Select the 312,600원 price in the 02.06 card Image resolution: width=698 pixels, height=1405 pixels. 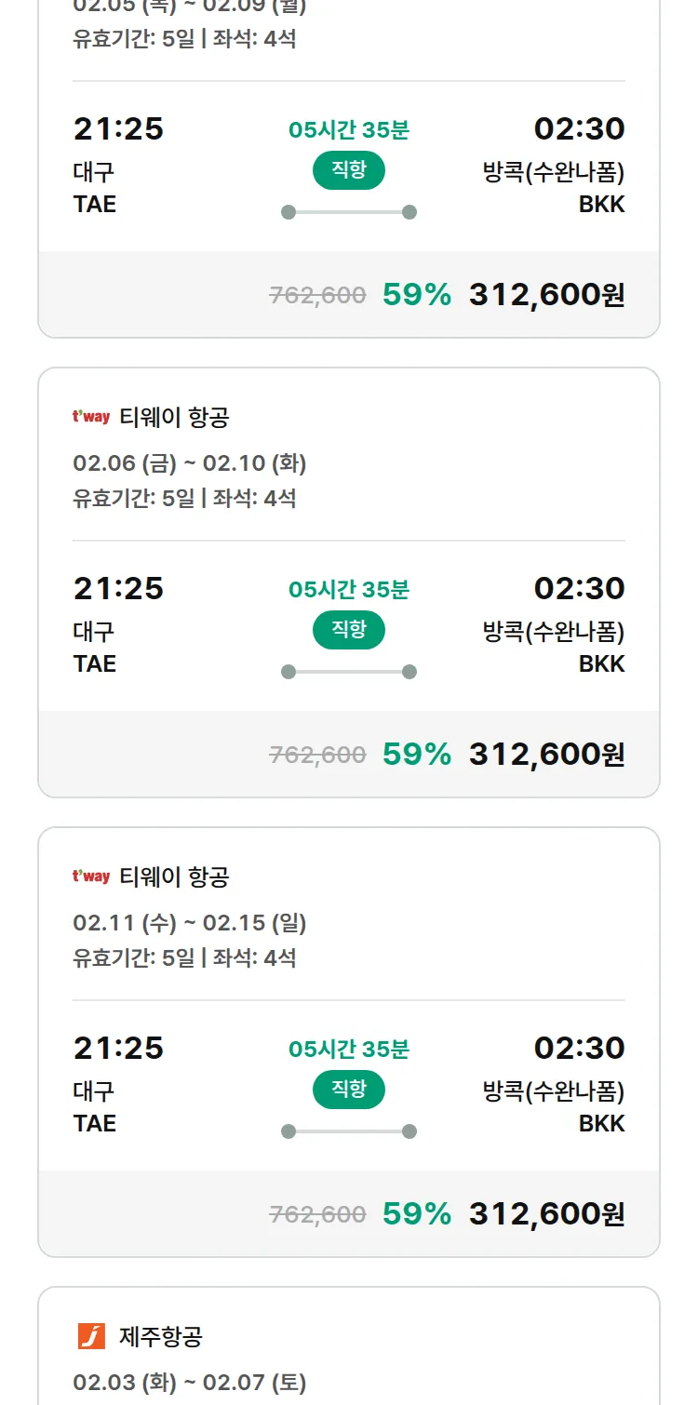click(546, 754)
